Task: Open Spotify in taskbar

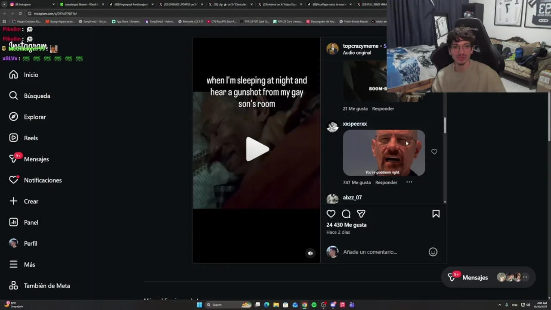Action: coord(314,305)
